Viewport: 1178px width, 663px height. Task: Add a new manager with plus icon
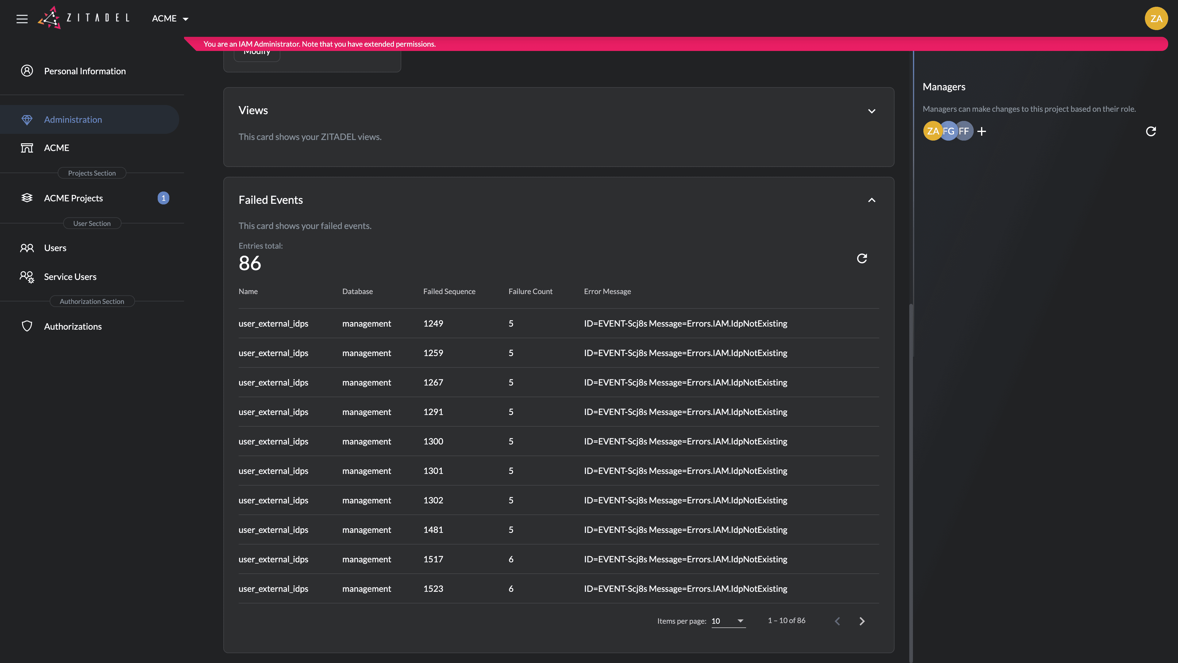[x=981, y=132]
